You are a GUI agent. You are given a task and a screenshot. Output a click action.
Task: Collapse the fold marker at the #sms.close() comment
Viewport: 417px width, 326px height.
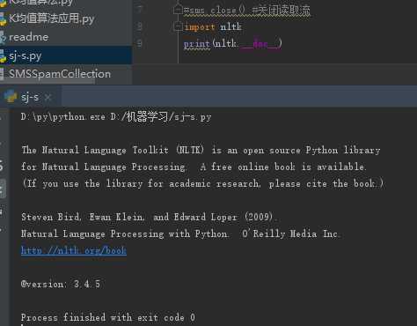(x=178, y=11)
